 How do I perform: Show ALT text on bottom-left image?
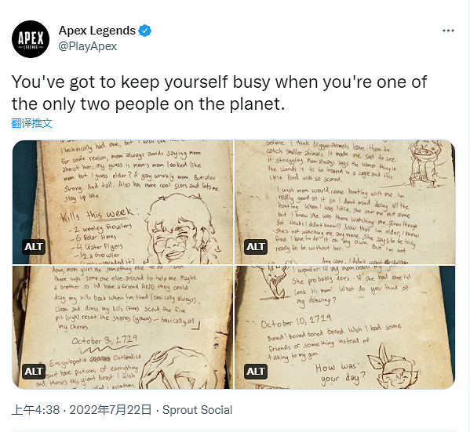pos(34,372)
